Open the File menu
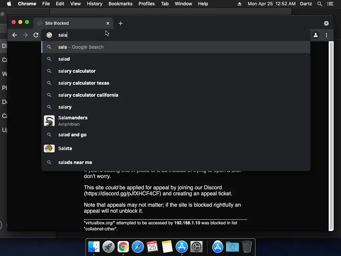The height and width of the screenshot is (256, 341). [46, 4]
